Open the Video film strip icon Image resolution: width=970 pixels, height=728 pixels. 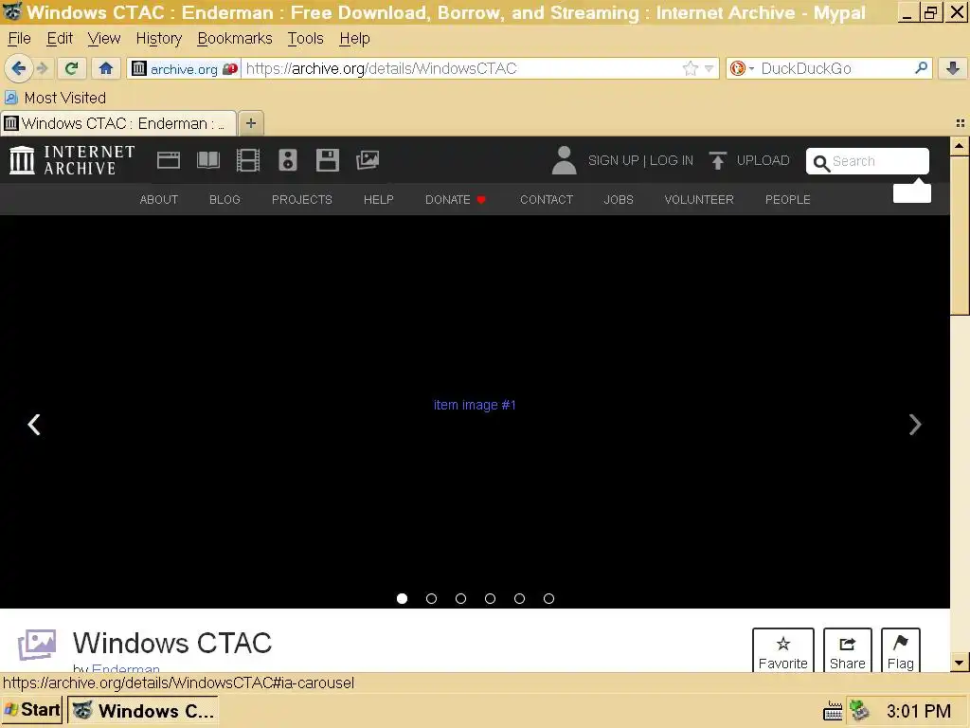pos(248,160)
